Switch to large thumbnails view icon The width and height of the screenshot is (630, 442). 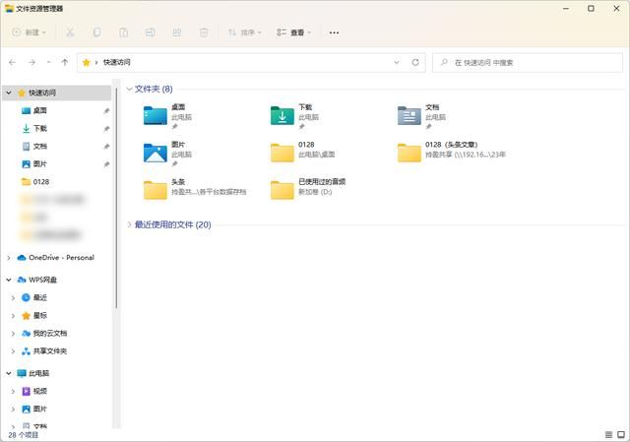click(x=621, y=435)
